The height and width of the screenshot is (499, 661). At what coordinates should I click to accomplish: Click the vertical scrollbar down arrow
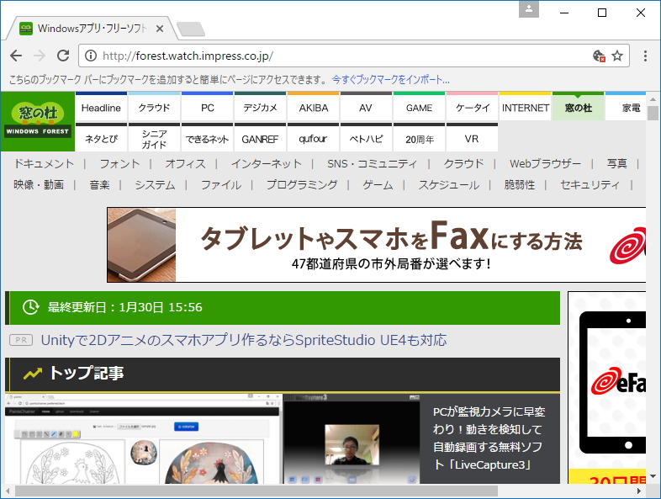(653, 476)
